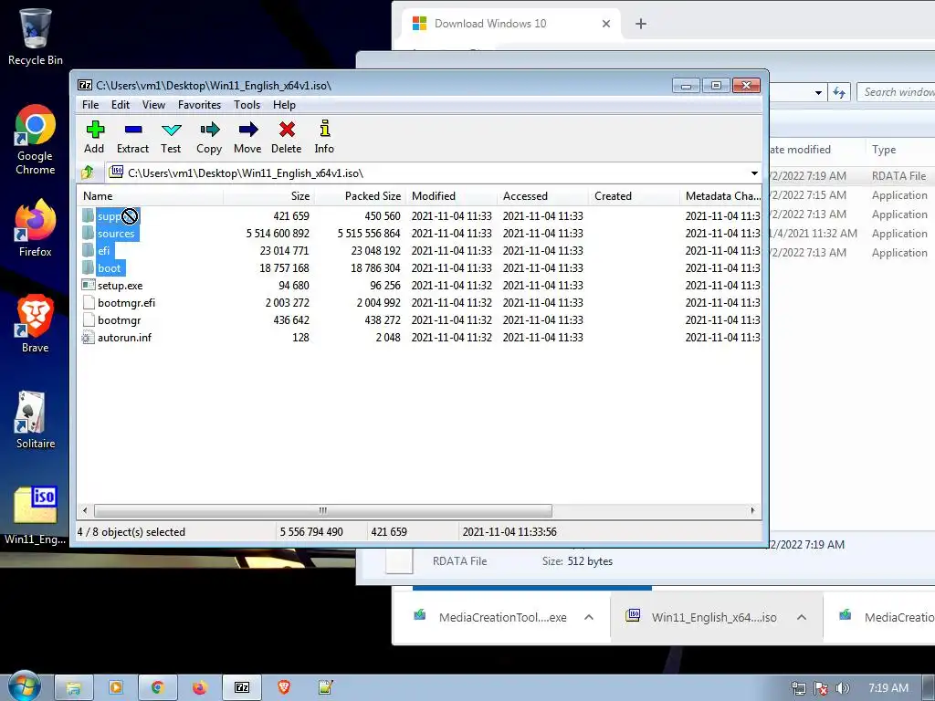This screenshot has height=701, width=935.
Task: Close the Download Windows 10 tab
Action: pyautogui.click(x=606, y=24)
